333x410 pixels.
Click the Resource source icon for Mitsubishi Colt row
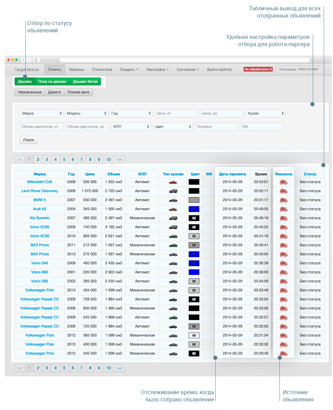coord(284,182)
